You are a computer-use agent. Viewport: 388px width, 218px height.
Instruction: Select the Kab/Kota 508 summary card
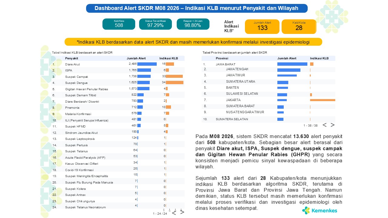point(119,24)
